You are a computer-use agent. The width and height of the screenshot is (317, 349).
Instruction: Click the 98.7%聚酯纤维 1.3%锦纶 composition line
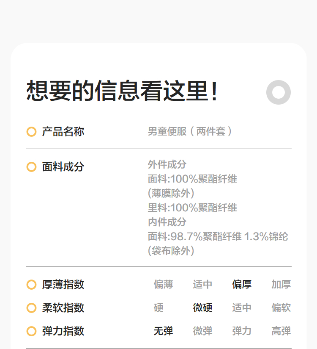point(218,236)
